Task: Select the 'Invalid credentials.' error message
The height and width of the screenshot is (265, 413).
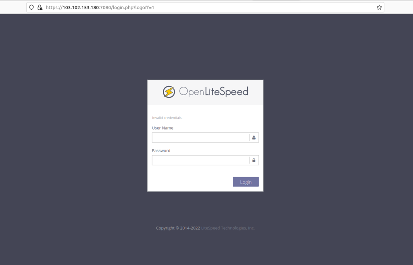Action: [x=167, y=118]
